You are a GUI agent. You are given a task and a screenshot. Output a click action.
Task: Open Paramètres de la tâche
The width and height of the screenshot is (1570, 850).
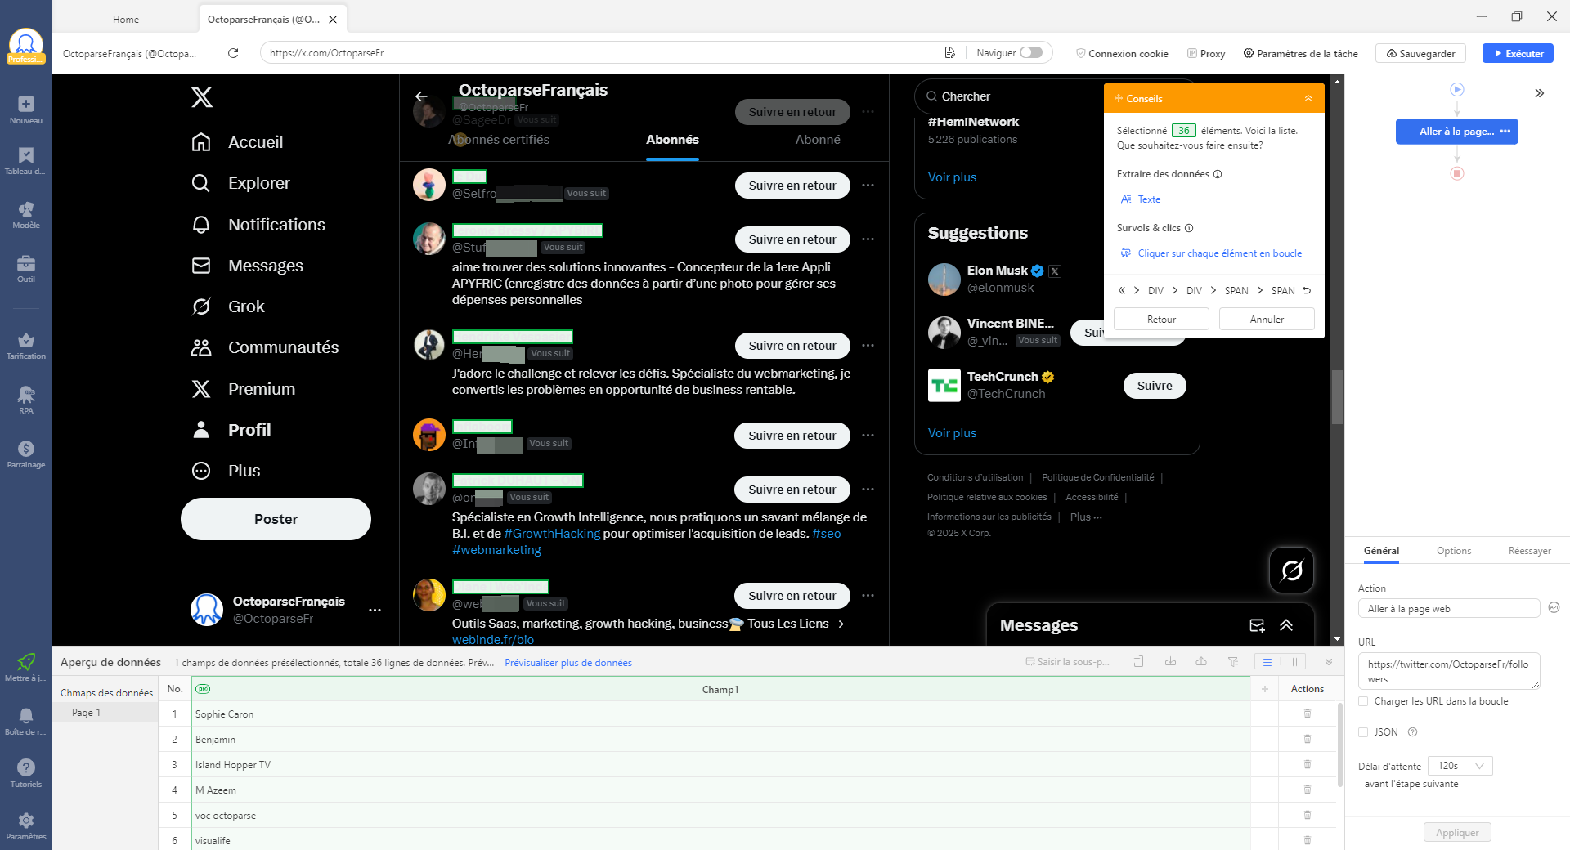1300,53
